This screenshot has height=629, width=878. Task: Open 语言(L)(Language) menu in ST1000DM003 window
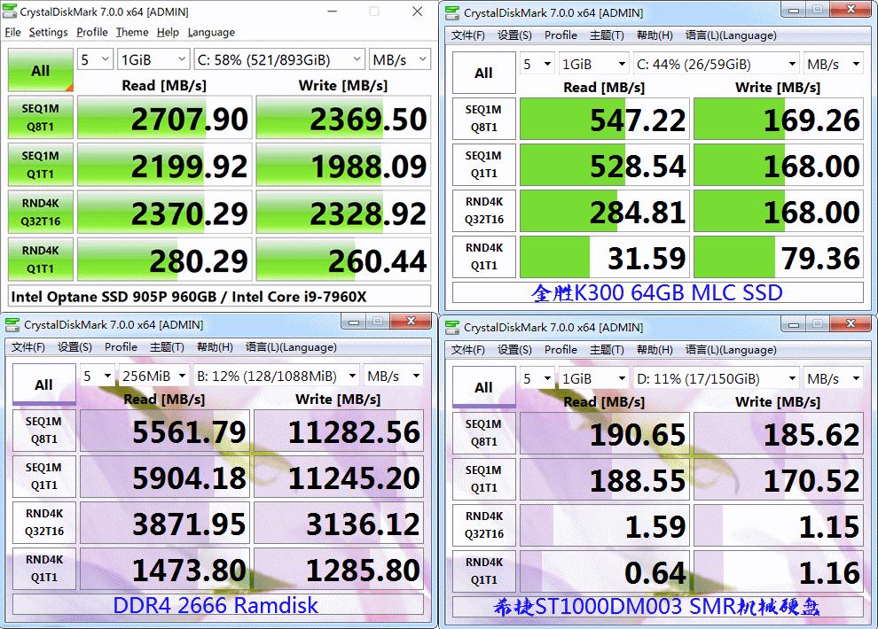[x=731, y=349]
